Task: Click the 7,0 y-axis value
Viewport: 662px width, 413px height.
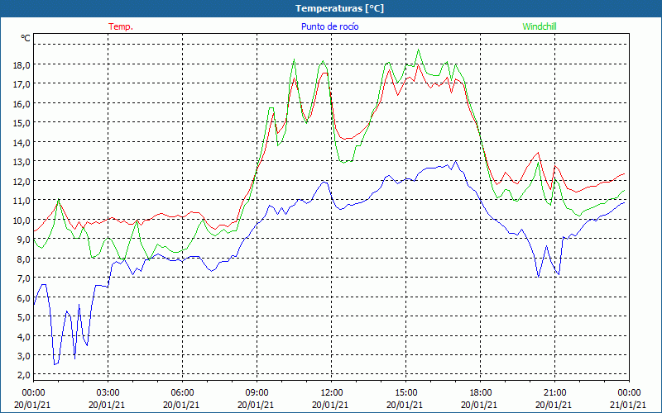Action: click(24, 278)
